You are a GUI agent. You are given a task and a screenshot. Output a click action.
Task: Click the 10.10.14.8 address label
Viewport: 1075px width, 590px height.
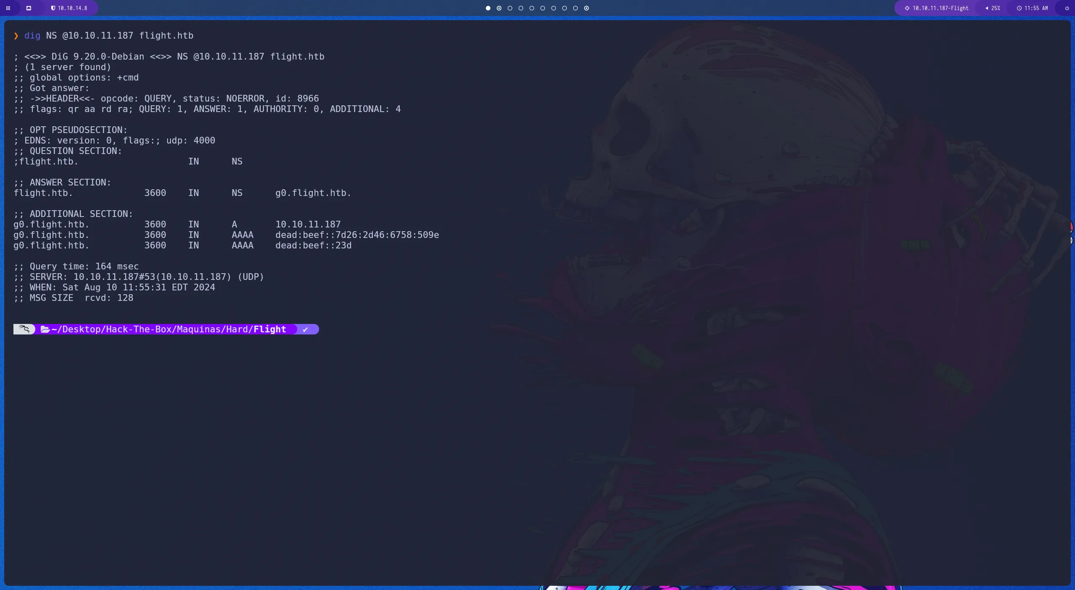(73, 8)
